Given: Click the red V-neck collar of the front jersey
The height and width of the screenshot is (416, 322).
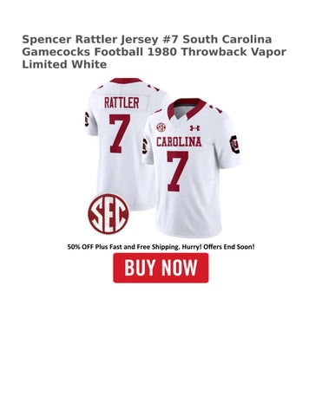Looking at the screenshot, I should pos(187,110).
